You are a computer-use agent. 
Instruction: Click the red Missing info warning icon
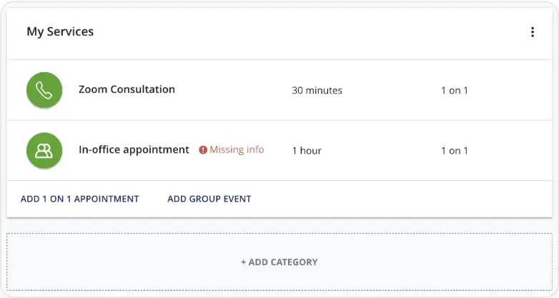tap(203, 150)
